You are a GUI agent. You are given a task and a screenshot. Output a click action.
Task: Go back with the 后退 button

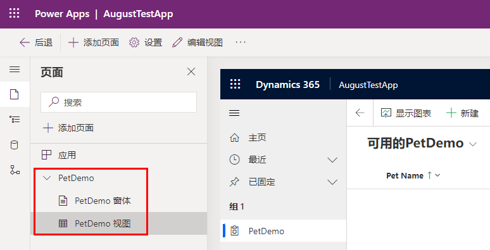[36, 42]
